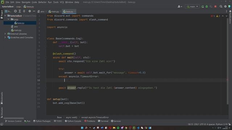Image resolution: width=232 pixels, height=130 pixels.
Task: Open the Tools menu
Action: [x=56, y=2]
